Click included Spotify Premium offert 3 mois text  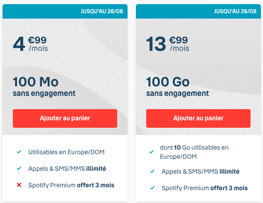tap(205, 188)
